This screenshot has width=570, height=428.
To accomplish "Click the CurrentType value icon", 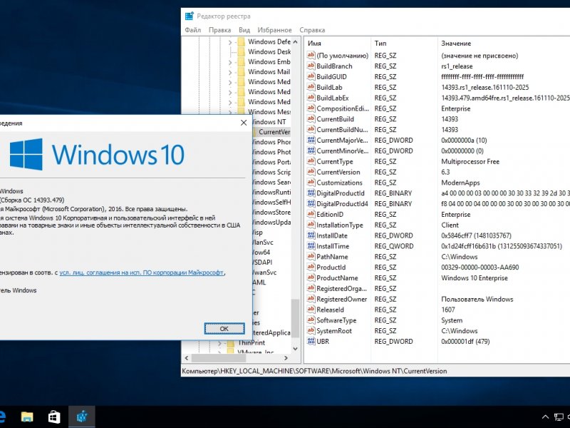I will click(311, 161).
